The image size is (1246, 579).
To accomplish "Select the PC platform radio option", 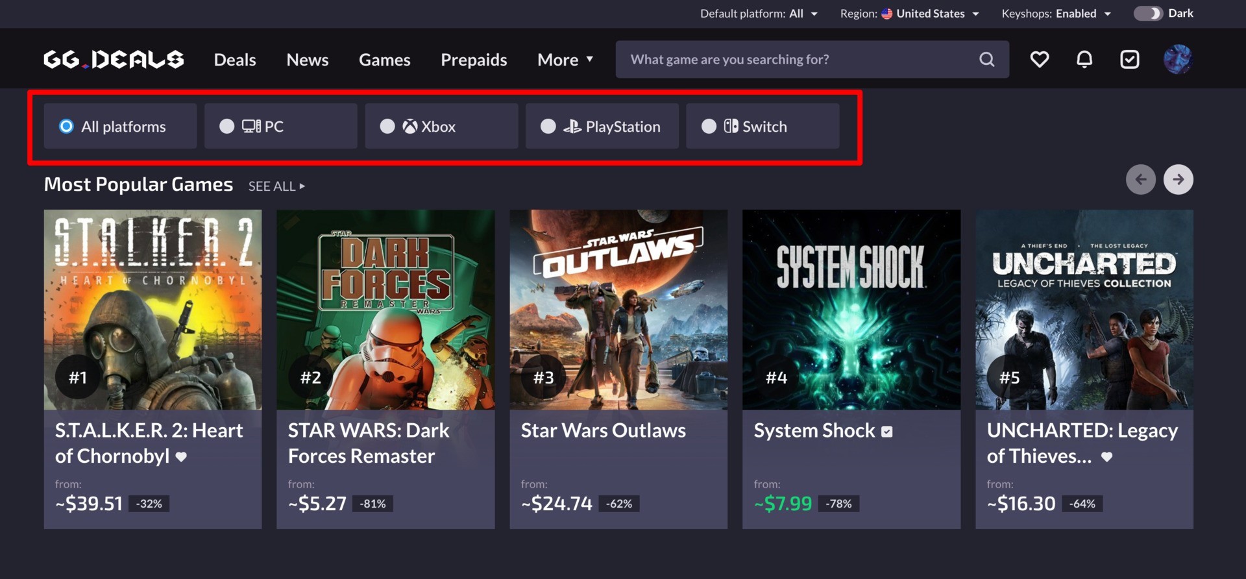I will [281, 126].
